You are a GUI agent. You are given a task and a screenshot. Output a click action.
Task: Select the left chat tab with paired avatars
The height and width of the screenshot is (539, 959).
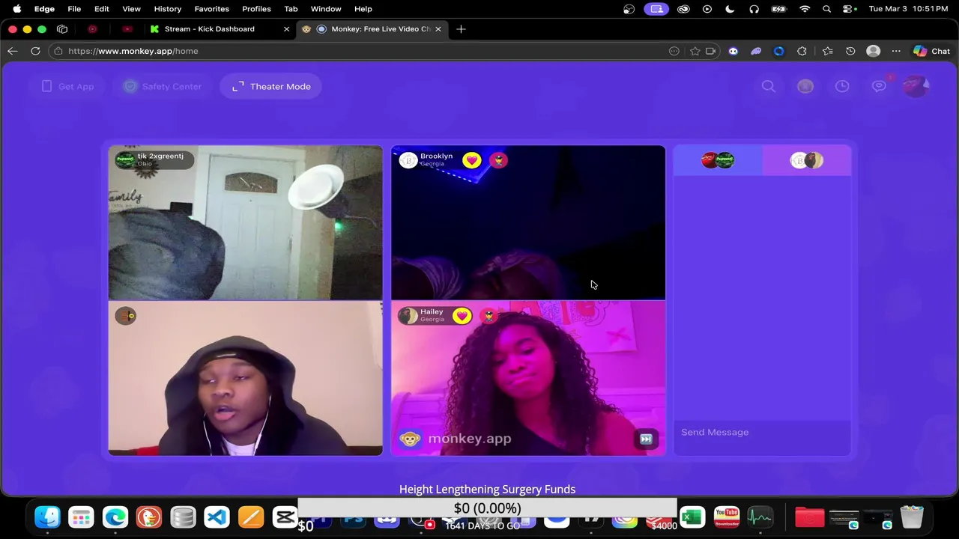pyautogui.click(x=718, y=160)
